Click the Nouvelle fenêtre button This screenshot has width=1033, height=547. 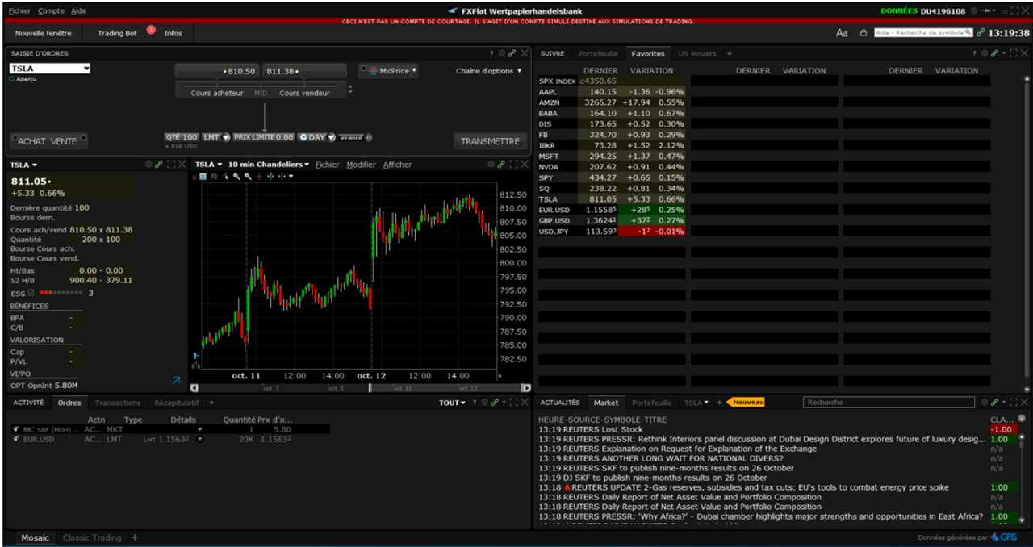(44, 33)
